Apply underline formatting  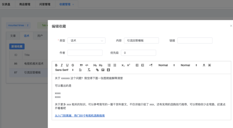(67, 65)
